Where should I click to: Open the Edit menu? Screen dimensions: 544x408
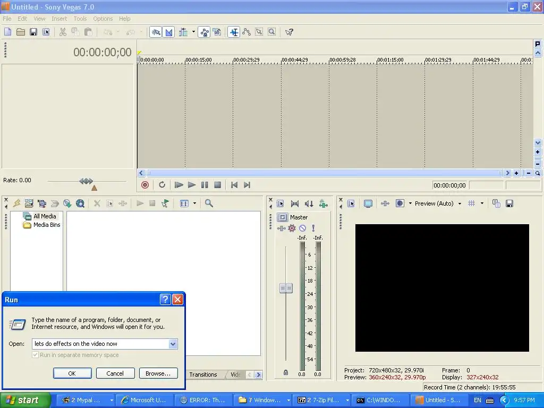coord(22,19)
